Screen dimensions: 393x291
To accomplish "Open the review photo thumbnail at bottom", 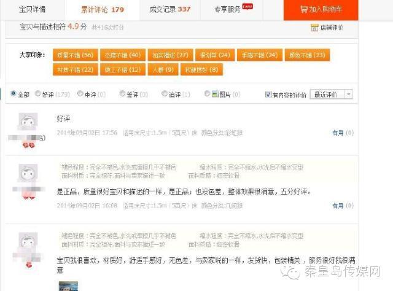I will click(x=68, y=286).
